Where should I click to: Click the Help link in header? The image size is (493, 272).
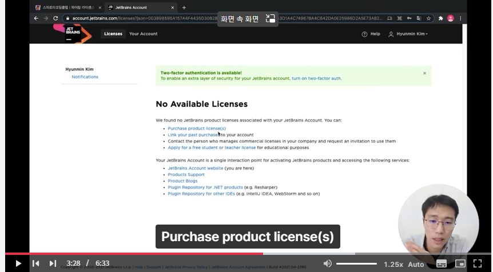[371, 34]
